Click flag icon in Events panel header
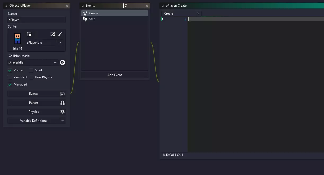Image resolution: width=324 pixels, height=175 pixels. [x=125, y=6]
